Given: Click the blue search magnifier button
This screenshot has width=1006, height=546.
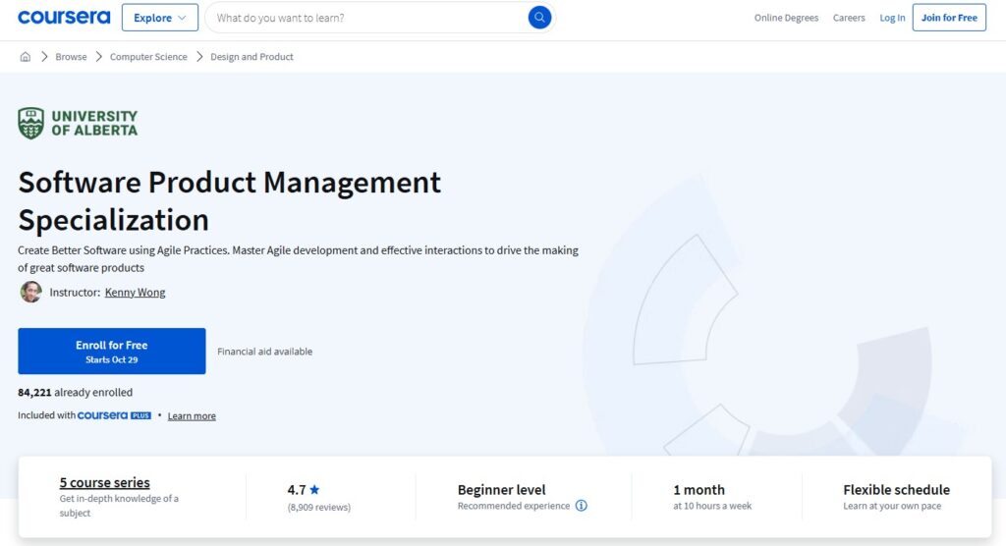Looking at the screenshot, I should (539, 18).
